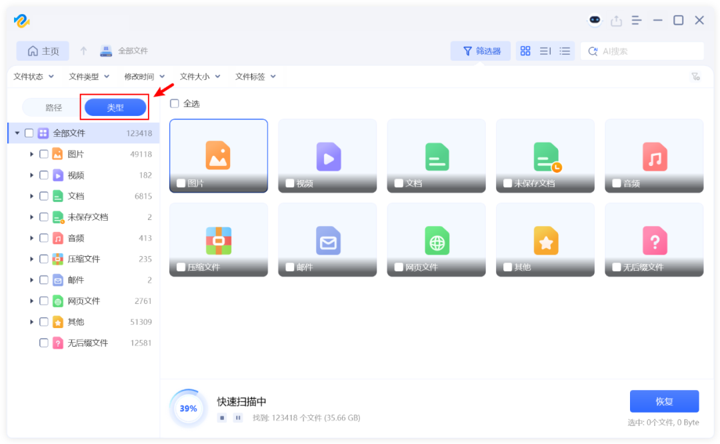The width and height of the screenshot is (720, 444).
Task: Select 压缩文件 row in tree
Action: 83,259
